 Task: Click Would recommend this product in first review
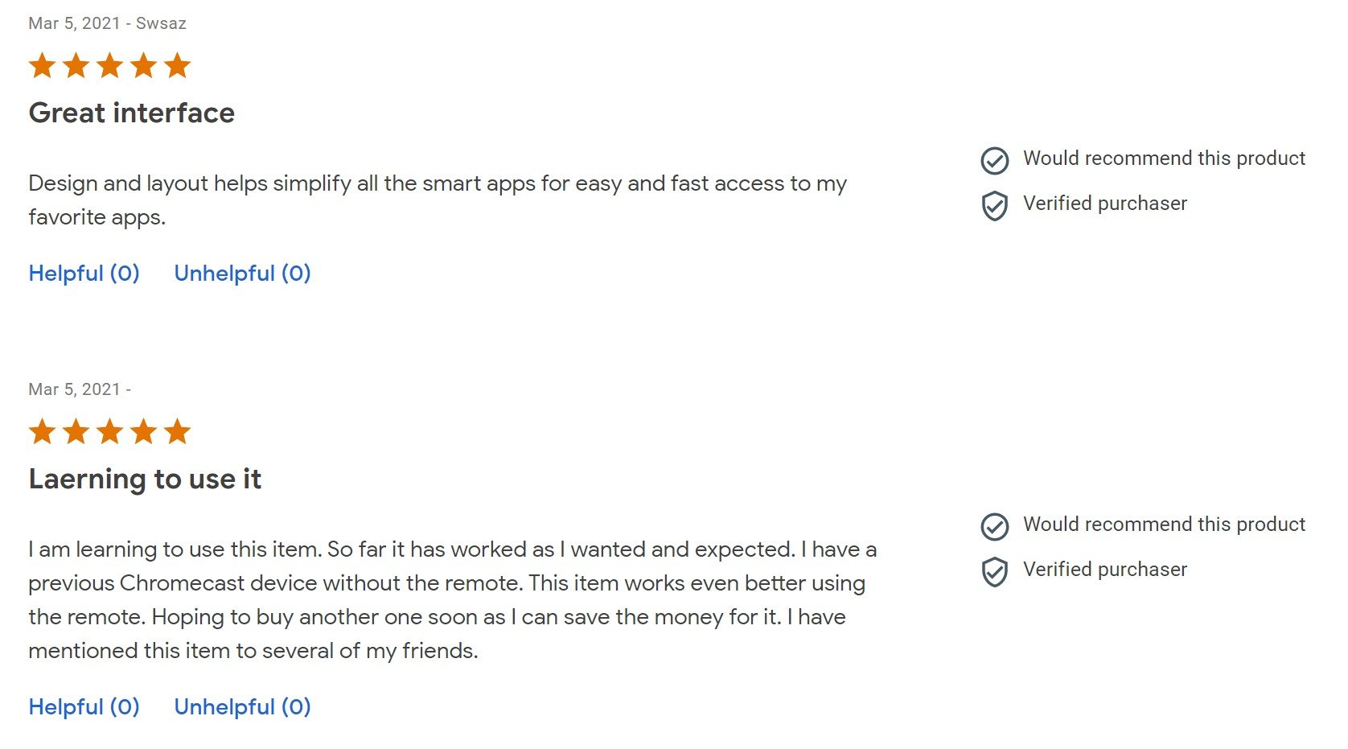point(1164,158)
